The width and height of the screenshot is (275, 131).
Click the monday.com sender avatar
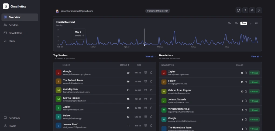59,90
